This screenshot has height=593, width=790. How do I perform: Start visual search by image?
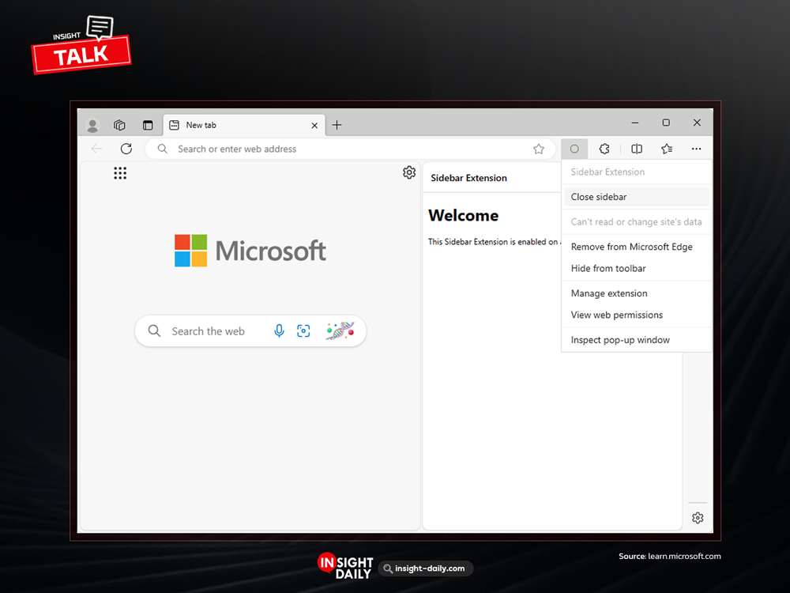click(303, 331)
